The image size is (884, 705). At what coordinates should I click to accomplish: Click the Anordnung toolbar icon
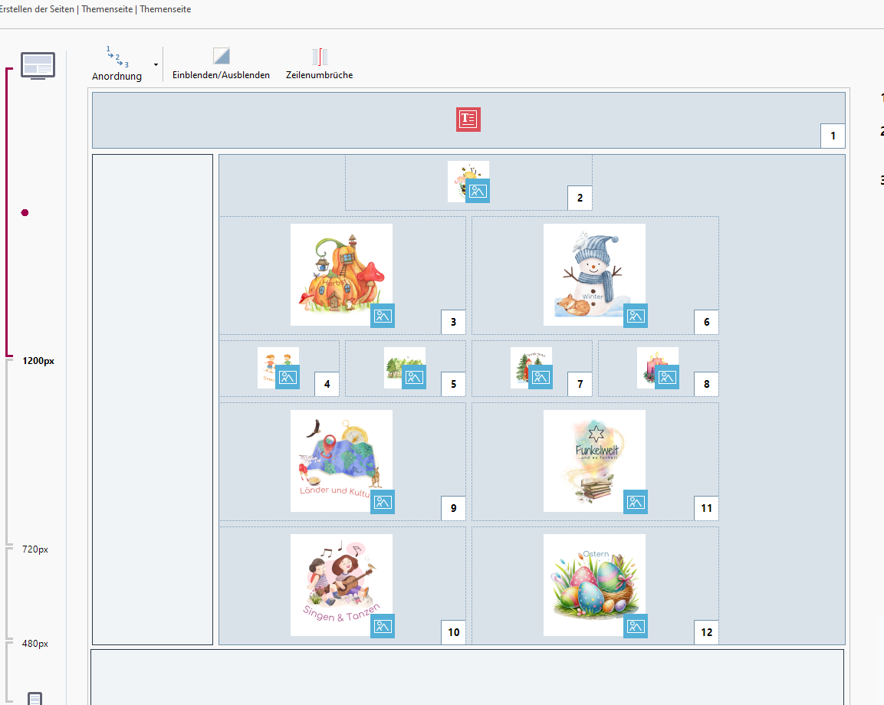pyautogui.click(x=117, y=58)
